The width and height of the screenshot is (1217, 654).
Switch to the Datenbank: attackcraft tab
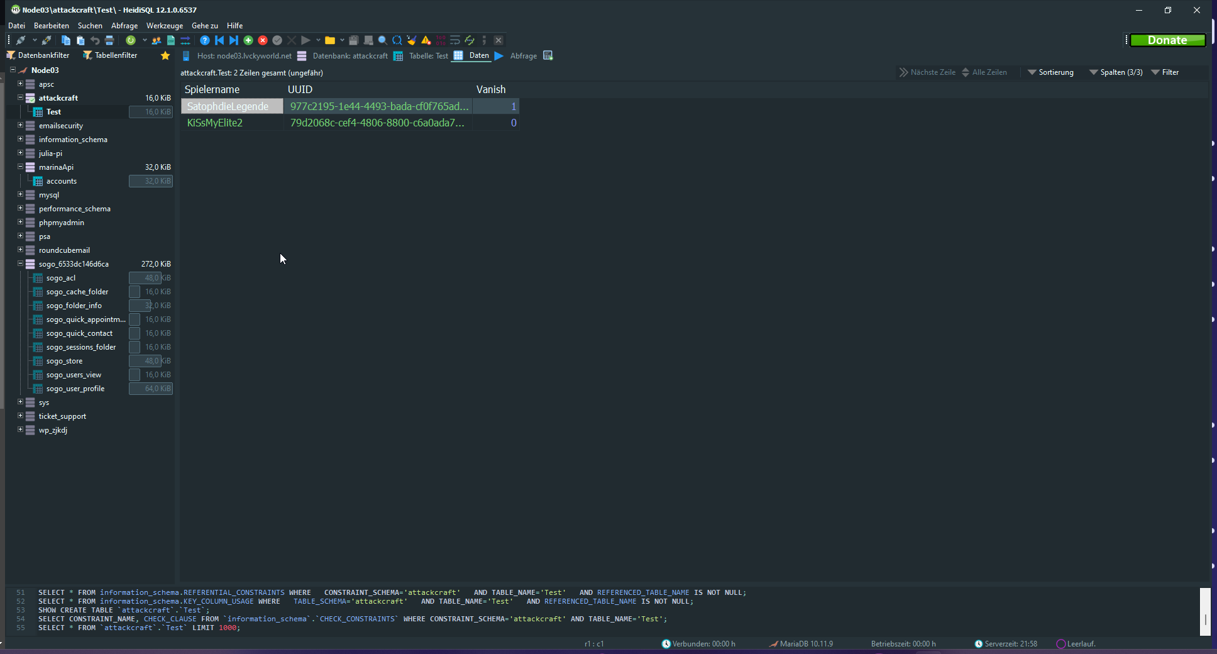pos(350,56)
